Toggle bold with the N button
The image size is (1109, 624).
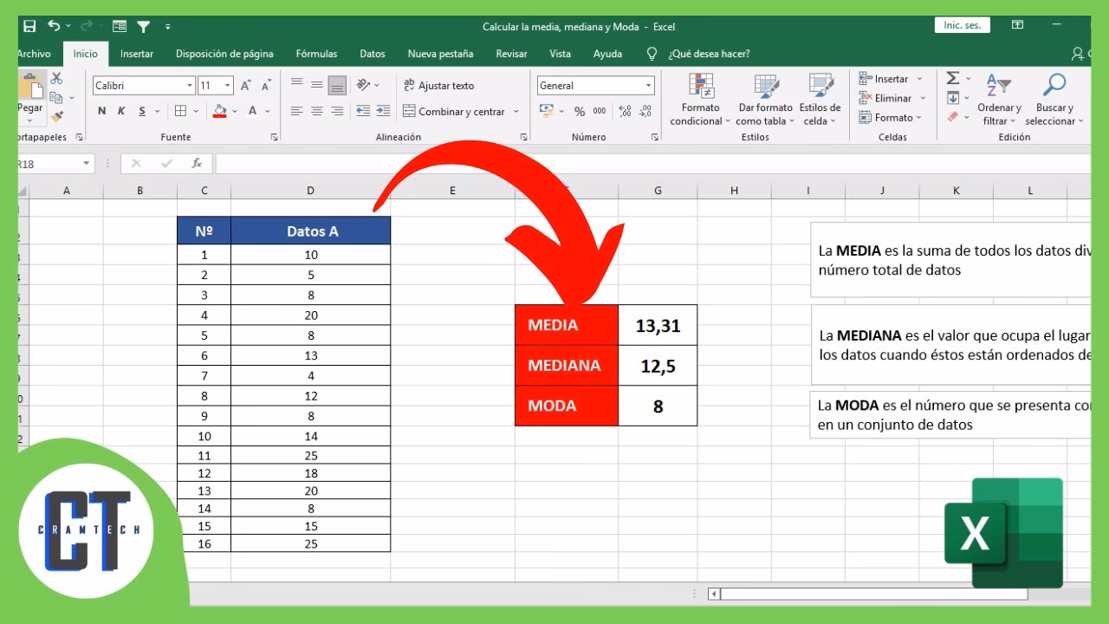pos(101,111)
